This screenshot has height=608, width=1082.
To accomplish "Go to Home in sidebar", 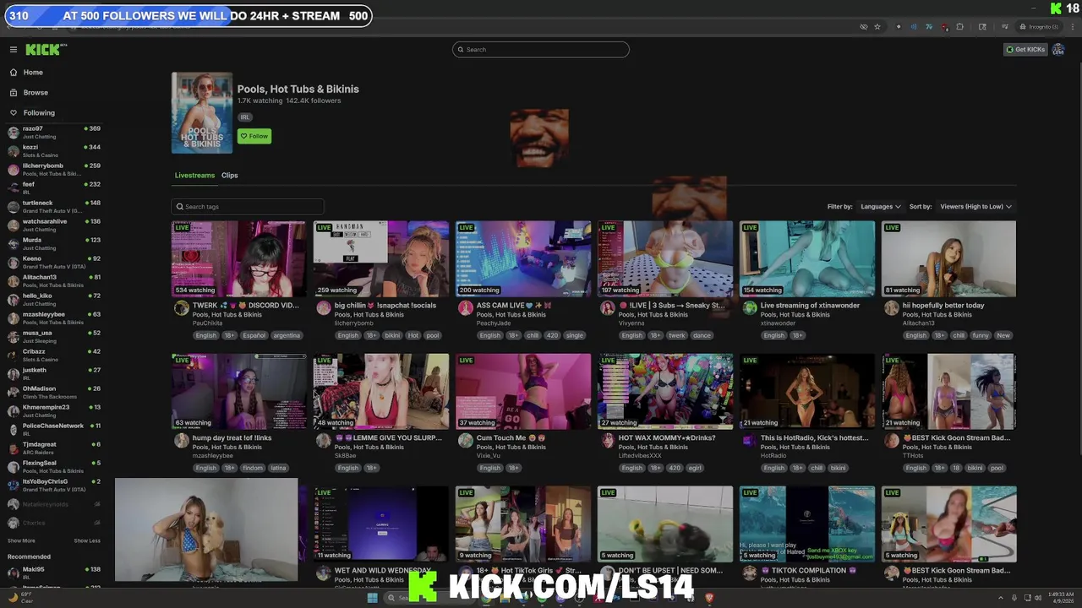I will tap(33, 73).
